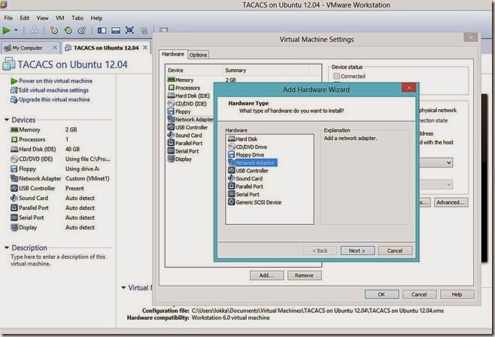Click OK in Virtual Machine Settings
The width and height of the screenshot is (495, 337).
tap(381, 294)
